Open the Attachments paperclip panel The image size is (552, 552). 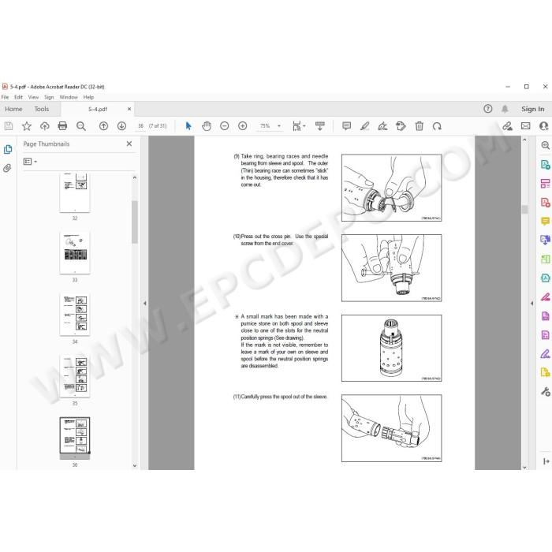(7, 168)
